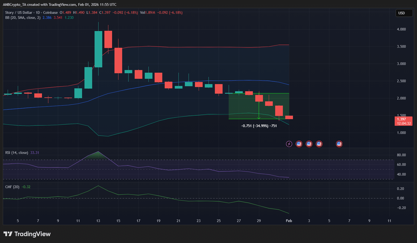Click the TradingView logo
Viewport: 417px width, 243px height.
(27, 234)
